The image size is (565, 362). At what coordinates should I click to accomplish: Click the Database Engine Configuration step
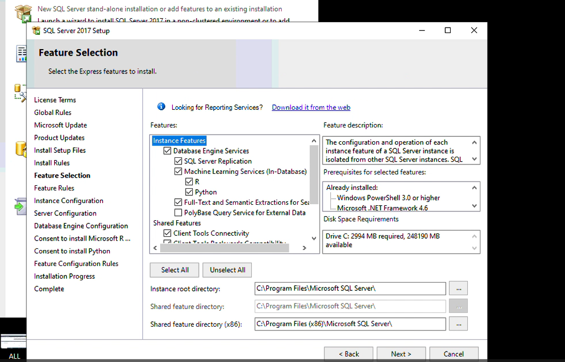click(x=81, y=226)
